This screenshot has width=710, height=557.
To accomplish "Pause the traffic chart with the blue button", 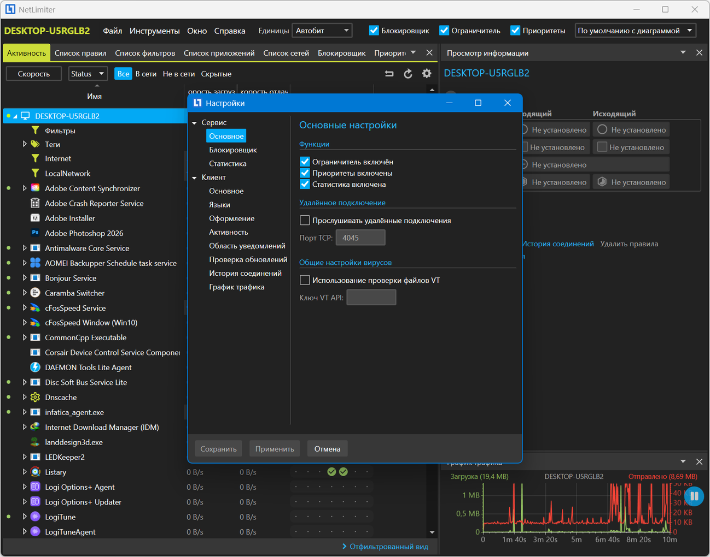I will point(694,496).
